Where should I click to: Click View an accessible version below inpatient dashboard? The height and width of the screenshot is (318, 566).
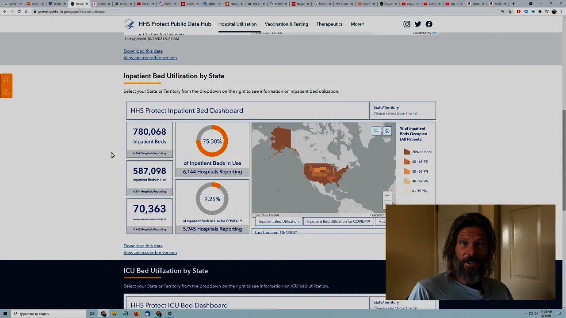pyautogui.click(x=150, y=253)
